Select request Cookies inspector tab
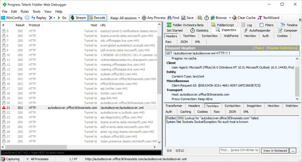 282,36
